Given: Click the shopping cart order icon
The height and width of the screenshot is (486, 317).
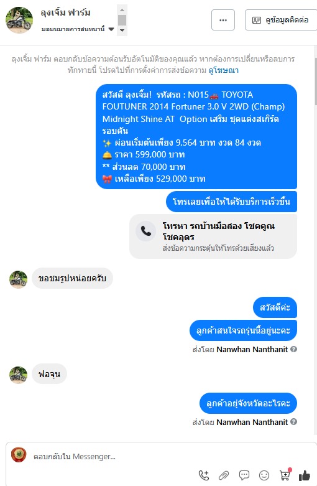Looking at the screenshot, I should [x=285, y=475].
